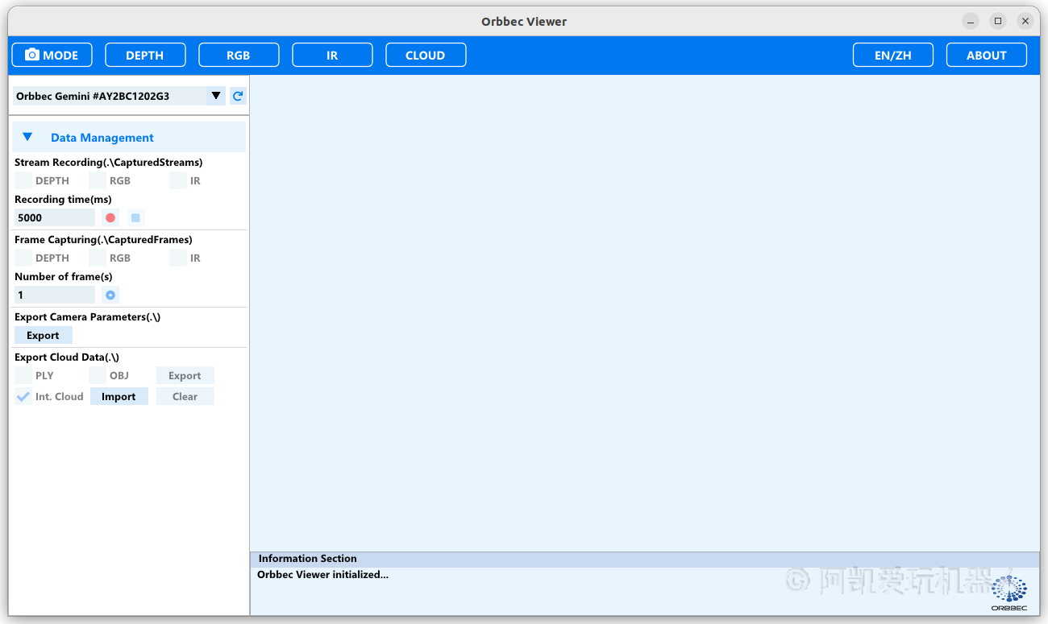Switch to the IR view
The image size is (1048, 624).
pos(332,55)
